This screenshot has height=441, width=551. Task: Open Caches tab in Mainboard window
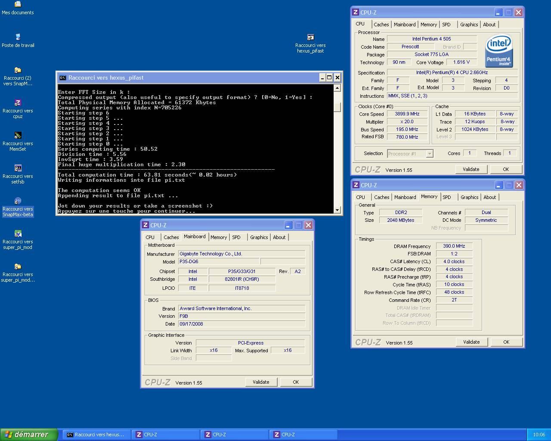coord(171,237)
